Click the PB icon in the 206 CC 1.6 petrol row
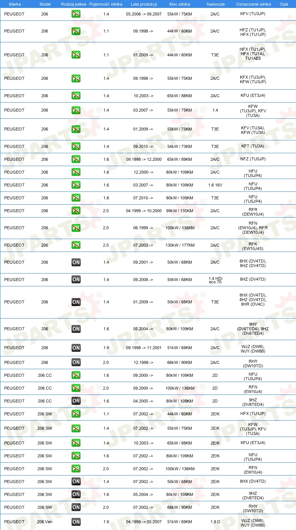The image size is (296, 530). tap(76, 375)
